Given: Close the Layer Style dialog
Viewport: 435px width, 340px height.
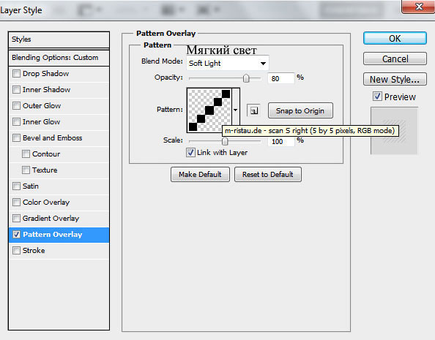Looking at the screenshot, I should click(418, 7).
